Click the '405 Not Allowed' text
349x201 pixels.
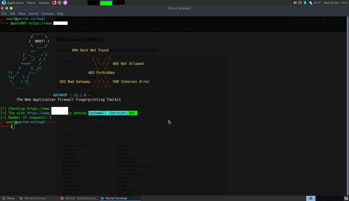tap(128, 64)
